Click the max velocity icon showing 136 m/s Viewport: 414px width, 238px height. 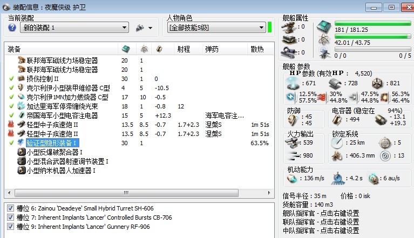point(292,179)
